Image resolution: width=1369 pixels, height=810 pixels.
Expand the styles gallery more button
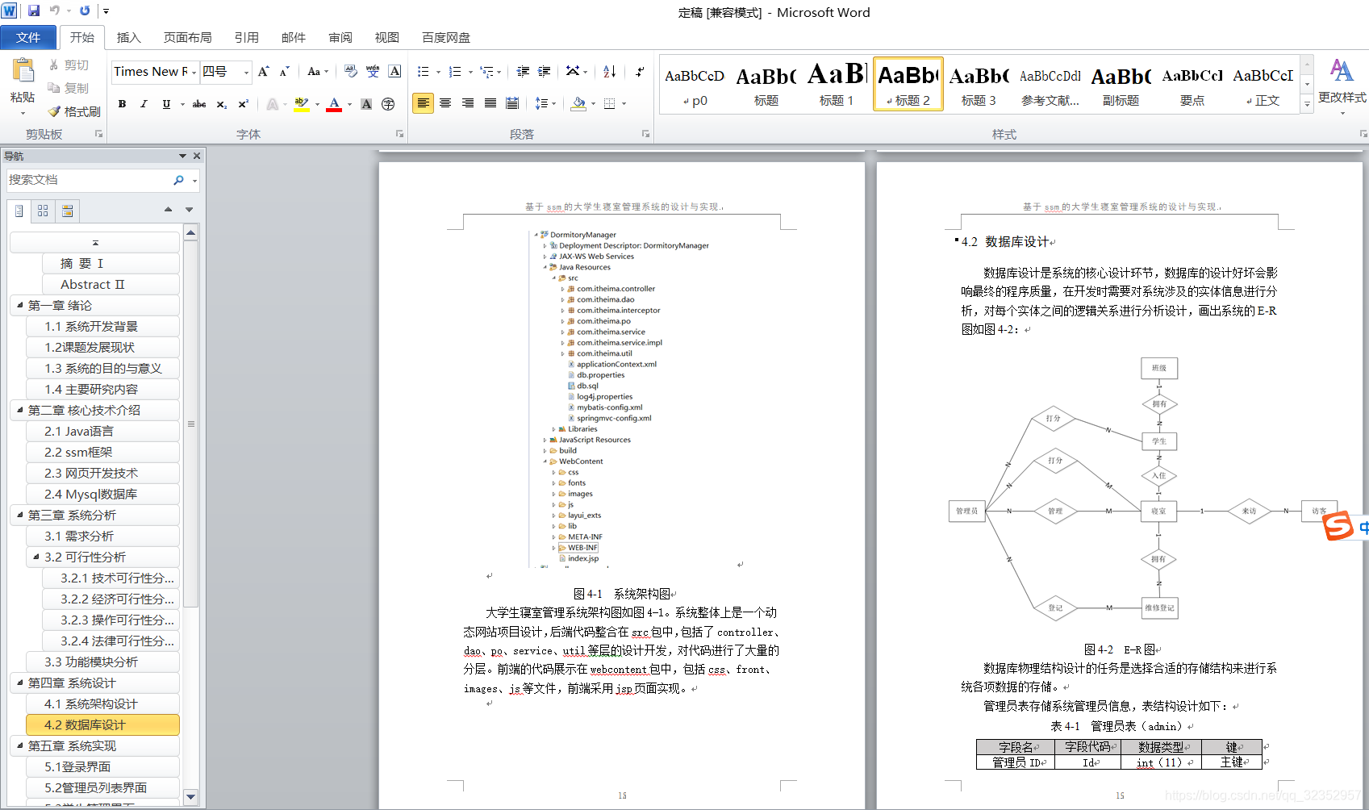click(x=1307, y=104)
